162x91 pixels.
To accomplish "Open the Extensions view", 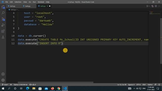I will pos(3,31).
